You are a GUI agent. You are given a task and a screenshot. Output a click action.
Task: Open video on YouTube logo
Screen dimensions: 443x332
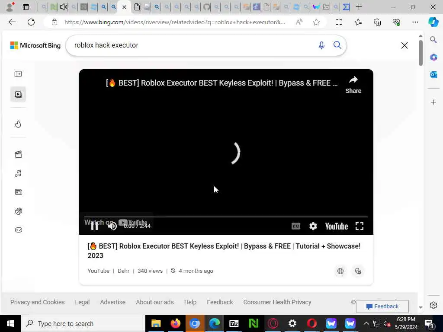(x=336, y=226)
